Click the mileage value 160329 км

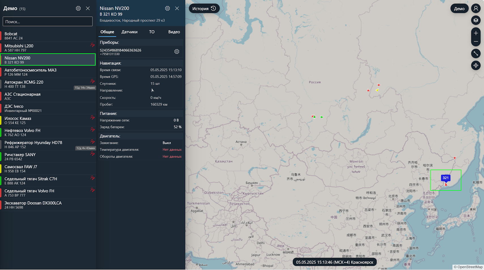[159, 104]
